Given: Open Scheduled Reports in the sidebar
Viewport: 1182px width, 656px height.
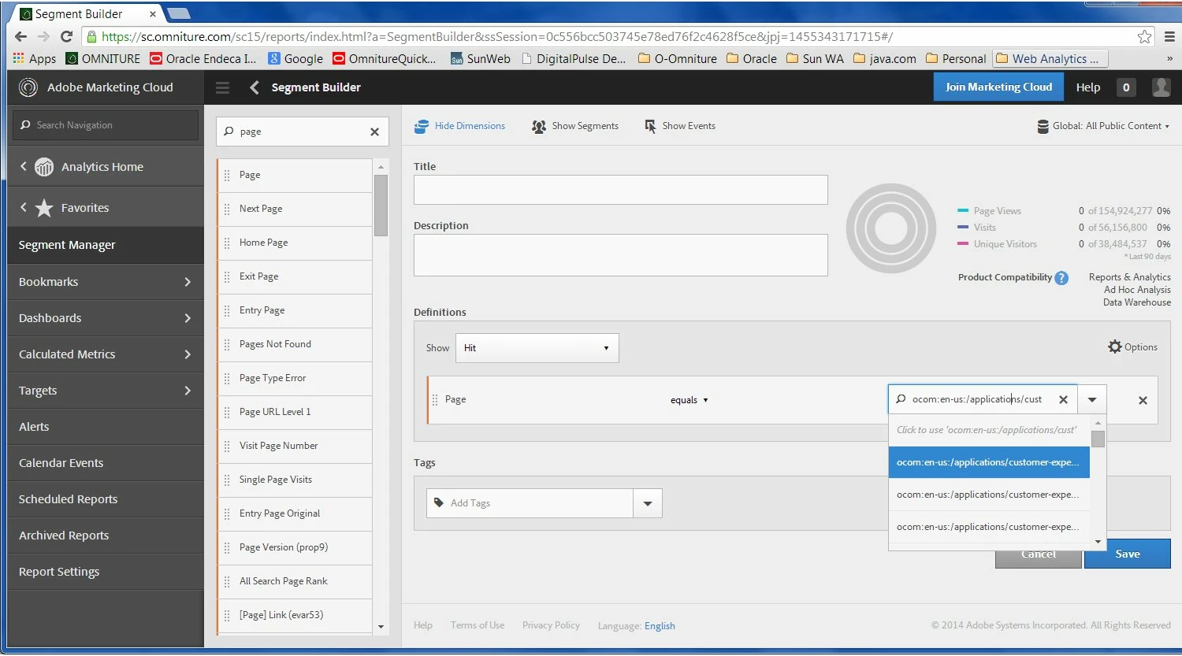Looking at the screenshot, I should pyautogui.click(x=106, y=499).
